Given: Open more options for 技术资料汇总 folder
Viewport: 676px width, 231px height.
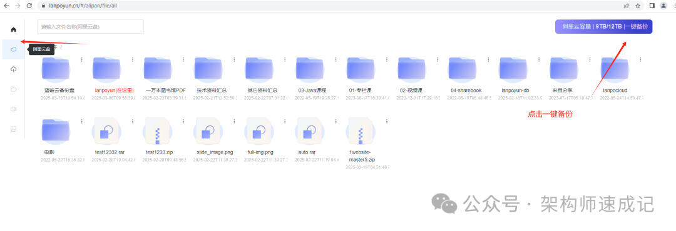Looking at the screenshot, I should [234, 60].
